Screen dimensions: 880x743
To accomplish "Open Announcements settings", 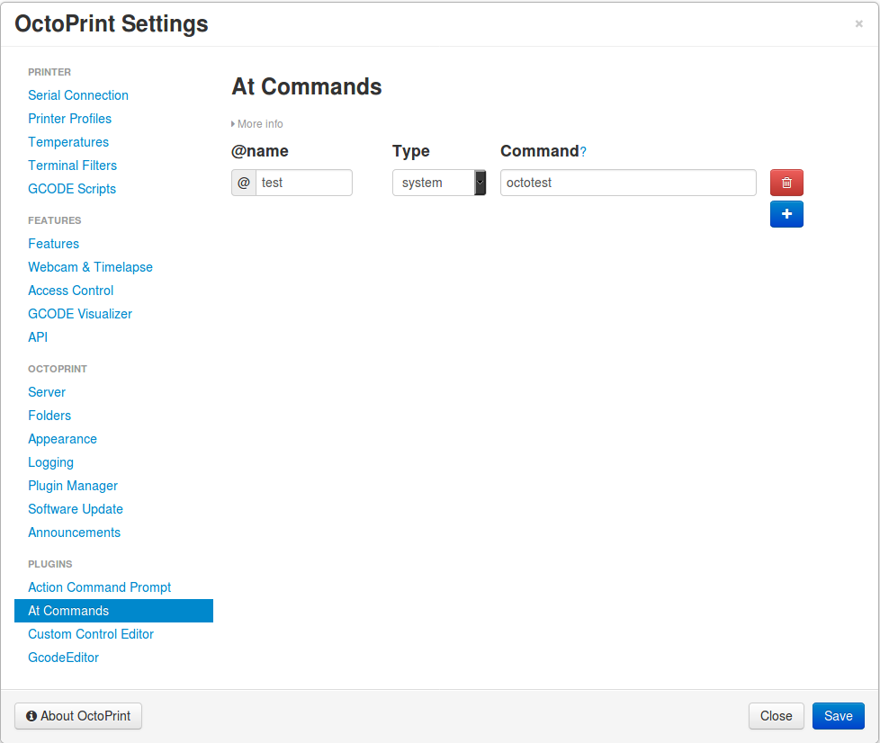I will pos(74,533).
